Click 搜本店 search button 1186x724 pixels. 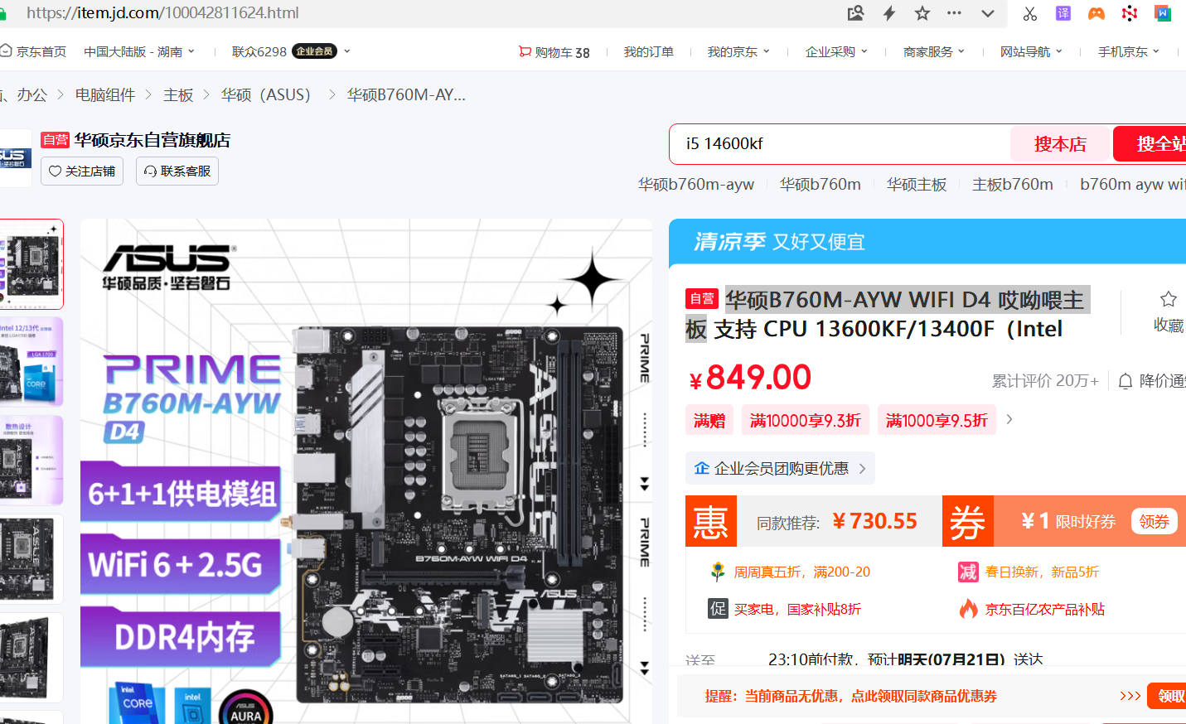(x=1060, y=144)
